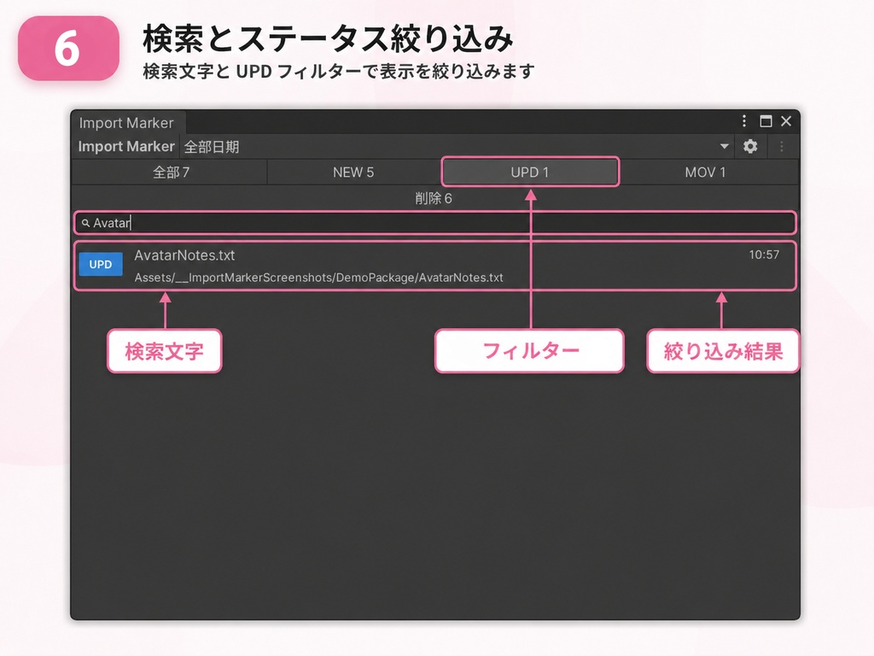This screenshot has width=874, height=656.
Task: Click the AvatarNotes.txt asset path text
Action: pyautogui.click(x=319, y=278)
